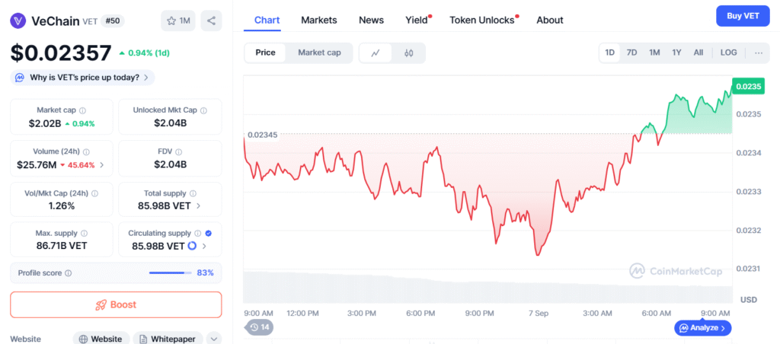Screen dimensions: 780x344
Task: Open the Yield tab
Action: (x=417, y=21)
